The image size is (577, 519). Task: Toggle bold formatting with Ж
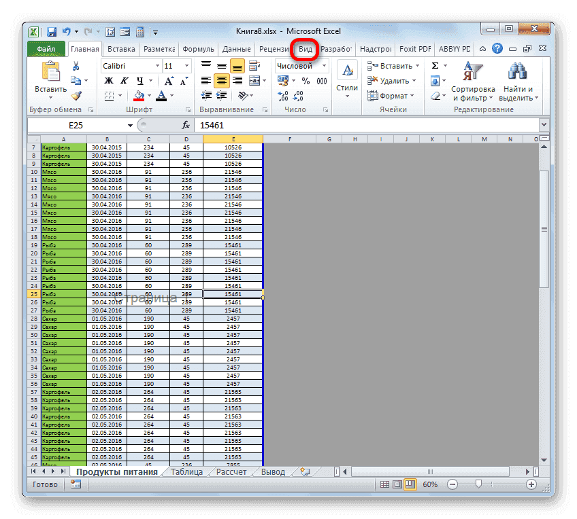click(x=108, y=79)
